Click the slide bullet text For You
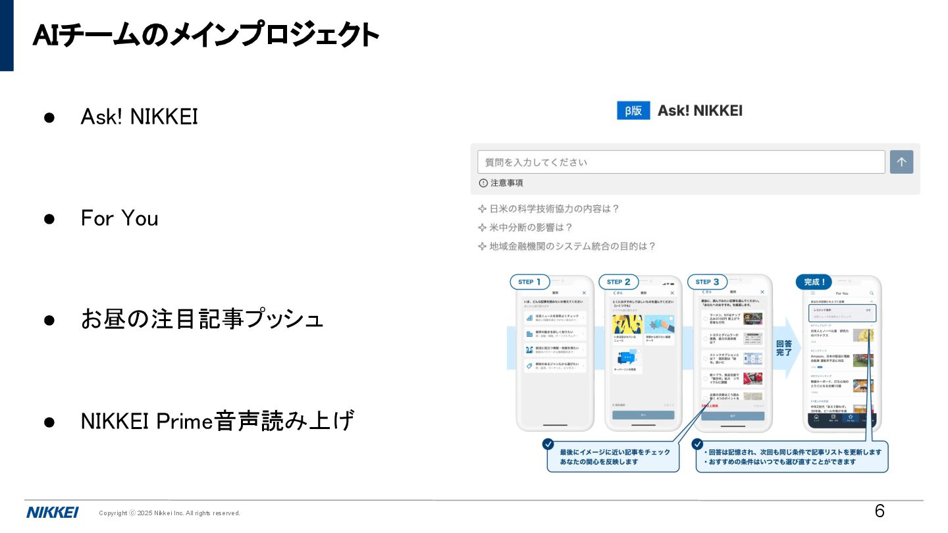Screen dimensions: 948x533 pyautogui.click(x=120, y=218)
